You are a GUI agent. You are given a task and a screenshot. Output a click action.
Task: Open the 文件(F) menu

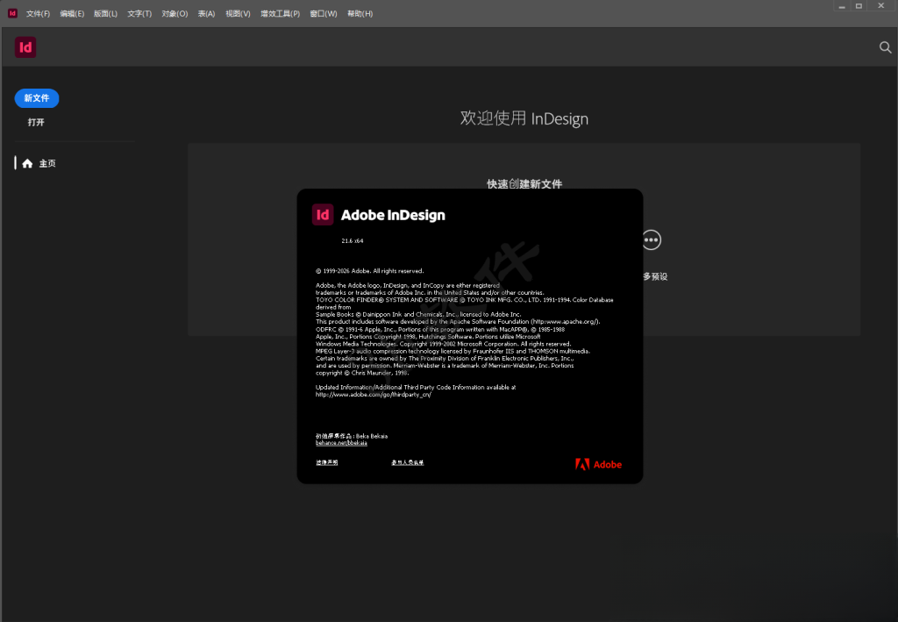tap(38, 14)
